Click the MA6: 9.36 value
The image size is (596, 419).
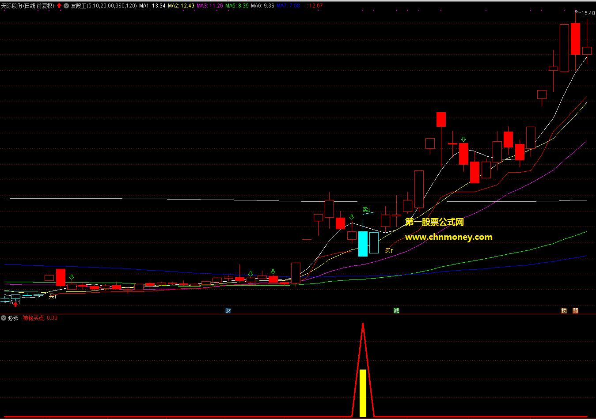(x=263, y=6)
